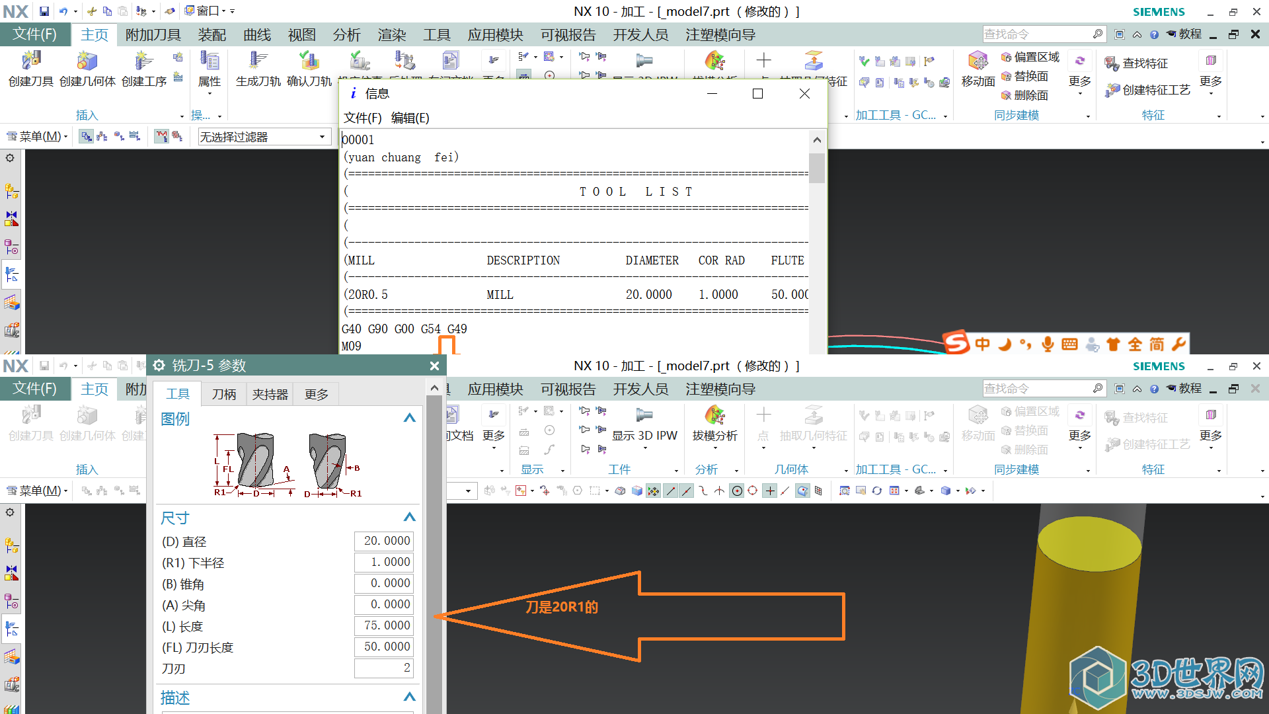This screenshot has width=1269, height=714.
Task: Click Create Feature Process (创建特征工艺) in top window
Action: (x=1147, y=90)
